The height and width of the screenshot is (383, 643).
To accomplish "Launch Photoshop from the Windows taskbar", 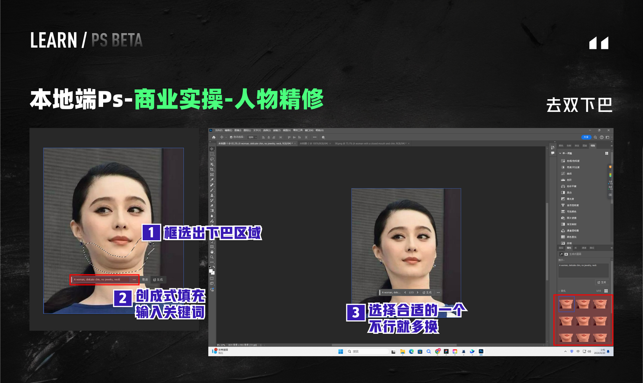I will [x=481, y=351].
